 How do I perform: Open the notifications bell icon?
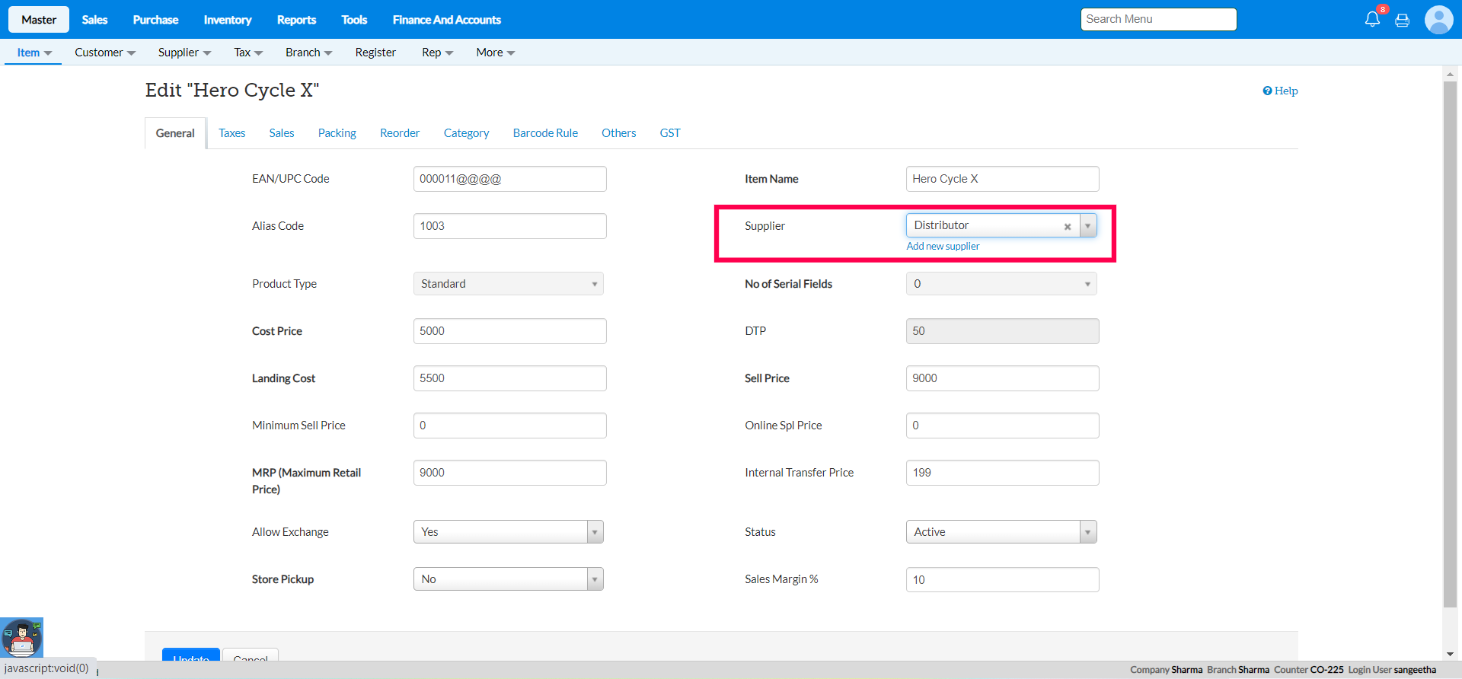click(1372, 20)
